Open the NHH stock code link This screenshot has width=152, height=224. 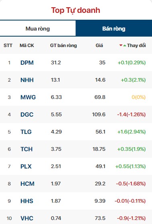pos(27,80)
